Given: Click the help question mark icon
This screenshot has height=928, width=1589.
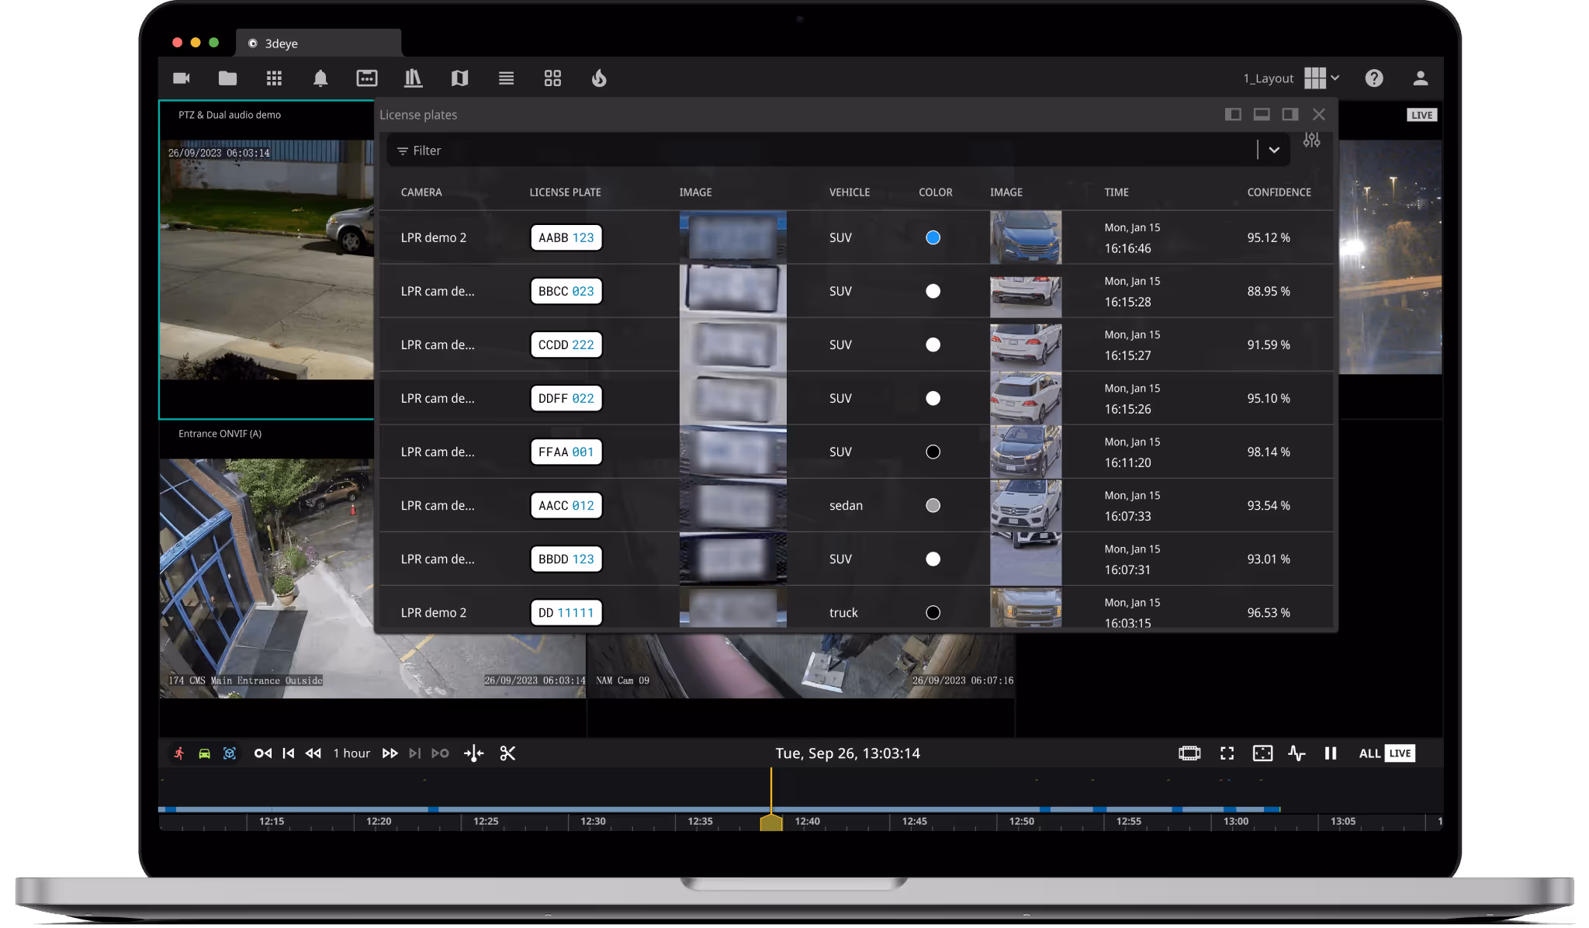Looking at the screenshot, I should tap(1374, 78).
